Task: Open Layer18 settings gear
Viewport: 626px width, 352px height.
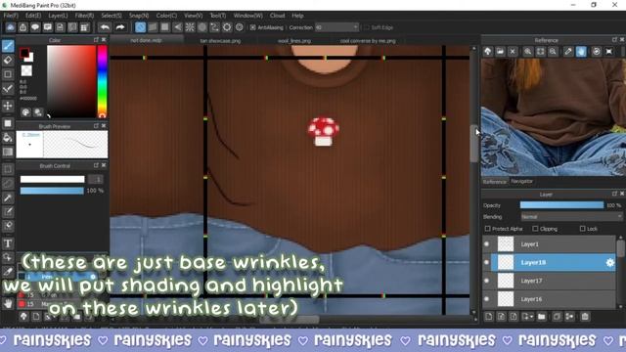Action: 609,263
